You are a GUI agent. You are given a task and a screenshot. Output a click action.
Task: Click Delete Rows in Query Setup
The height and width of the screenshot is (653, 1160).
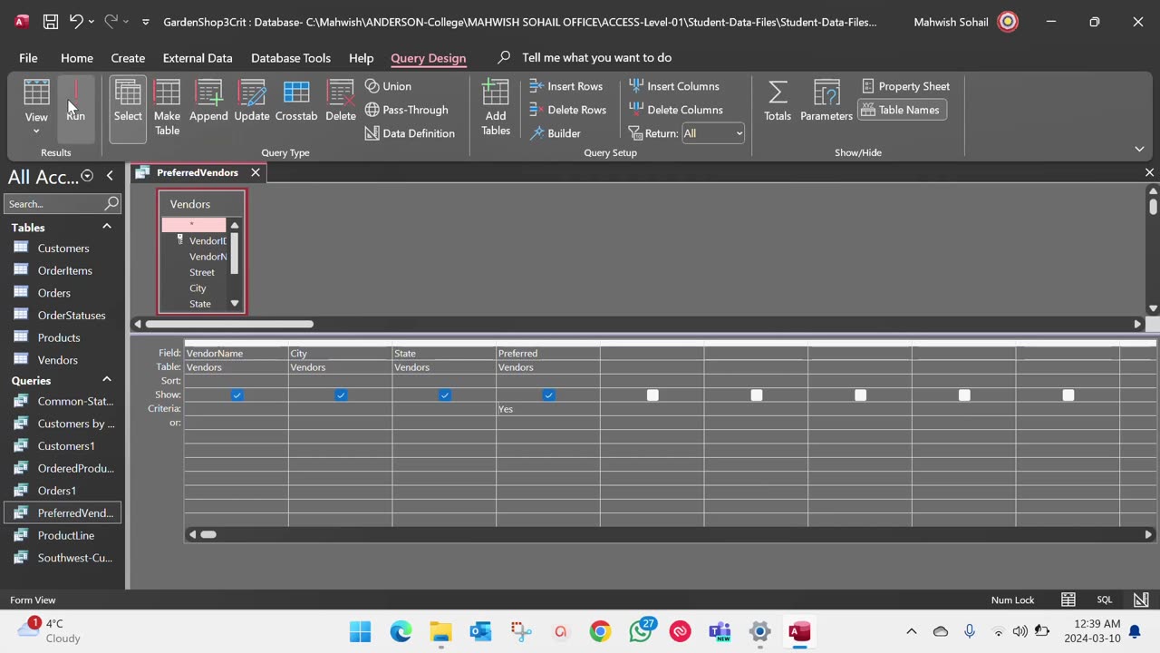568,110
